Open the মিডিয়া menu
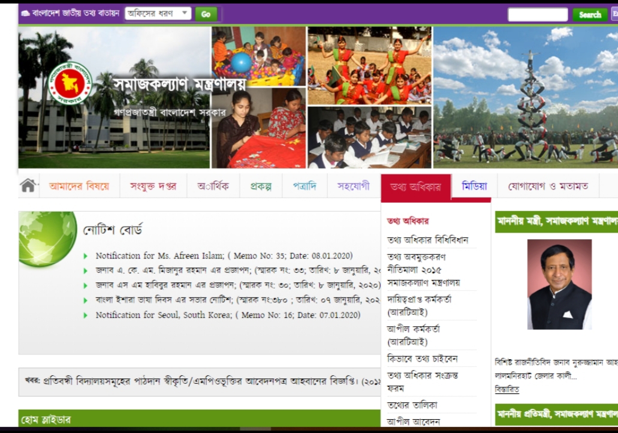The width and height of the screenshot is (618, 433). (474, 186)
